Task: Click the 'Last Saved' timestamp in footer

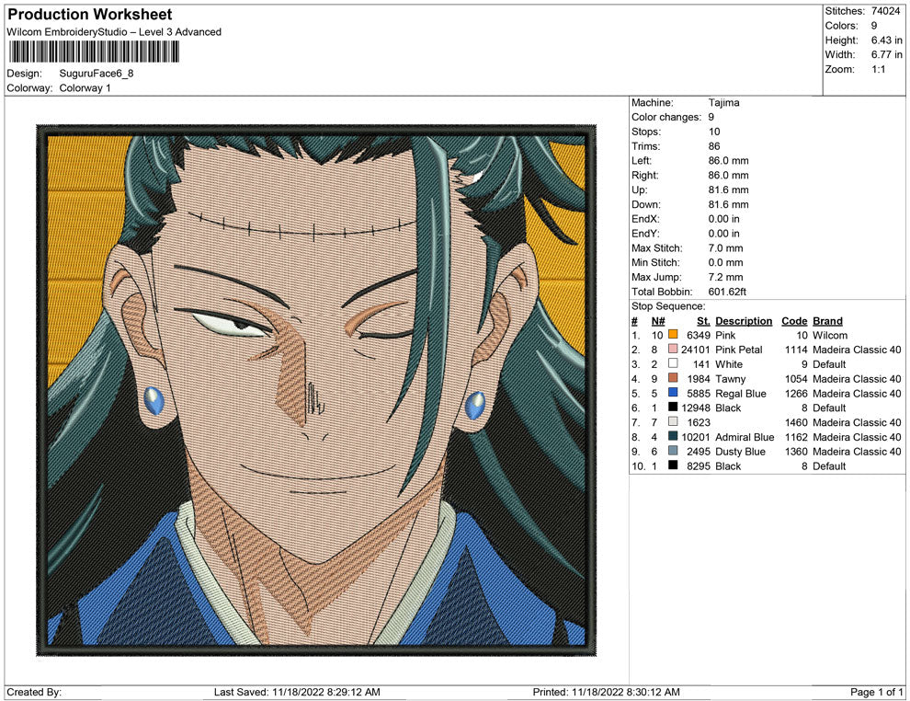Action: coord(297,692)
